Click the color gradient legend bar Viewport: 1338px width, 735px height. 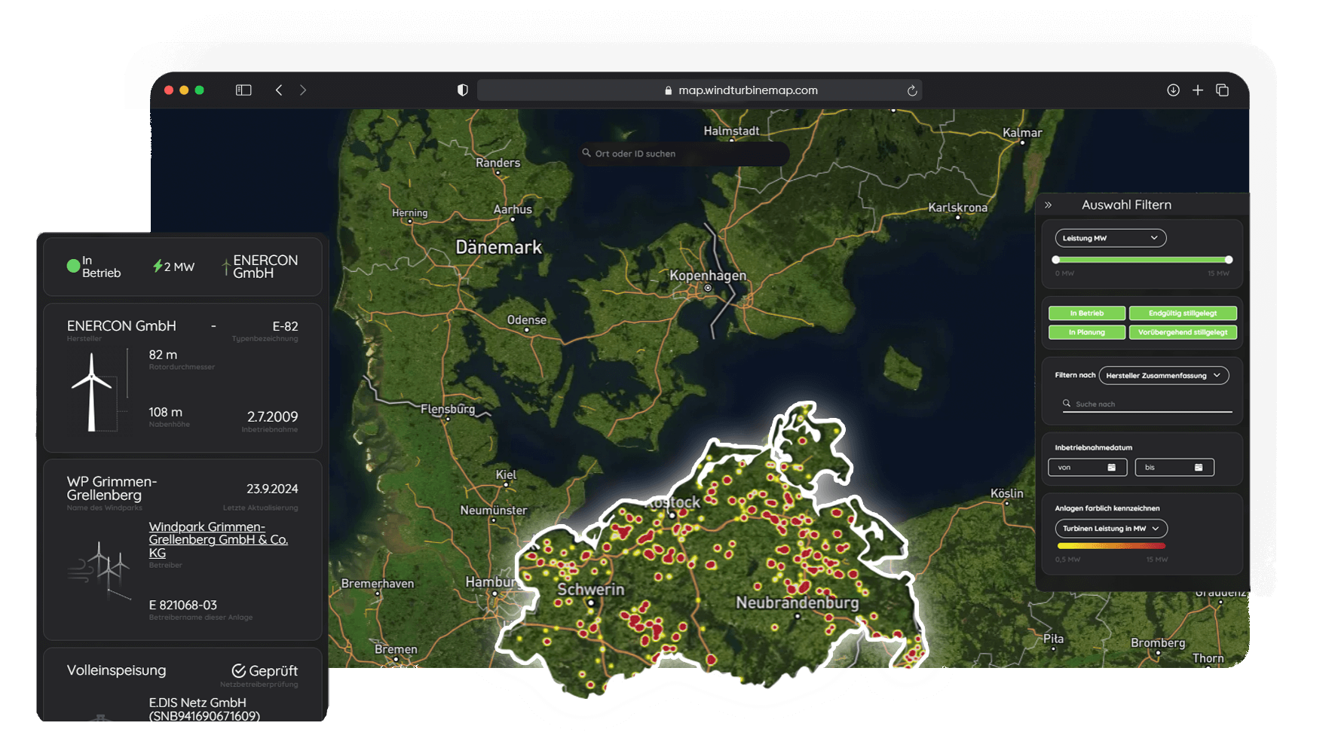1111,546
